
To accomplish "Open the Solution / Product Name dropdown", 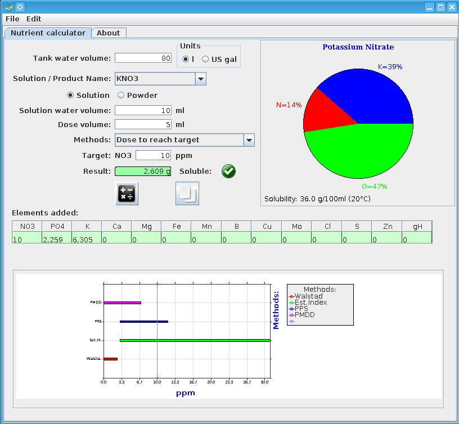I will coord(201,79).
